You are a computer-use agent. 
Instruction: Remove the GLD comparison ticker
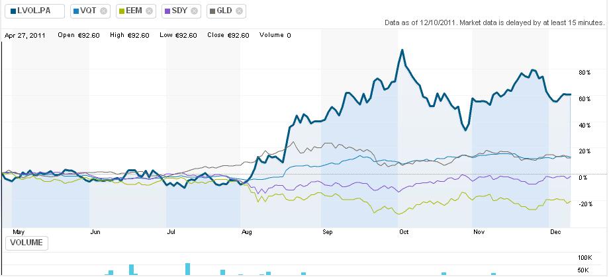239,11
